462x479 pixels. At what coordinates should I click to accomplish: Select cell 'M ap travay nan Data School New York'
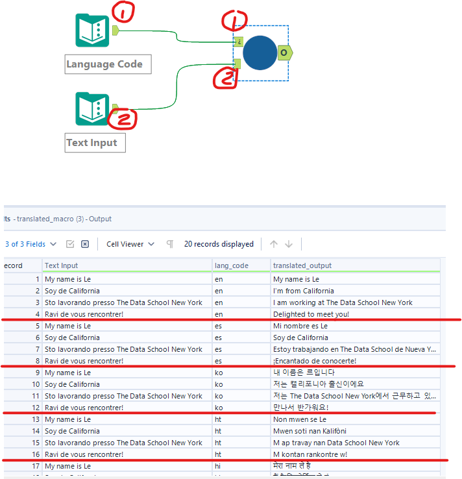click(356, 443)
